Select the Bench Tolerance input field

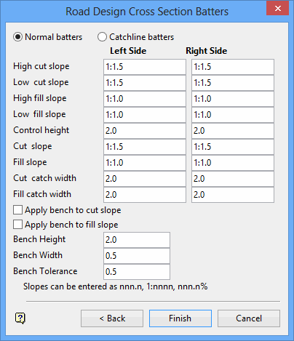pos(137,272)
